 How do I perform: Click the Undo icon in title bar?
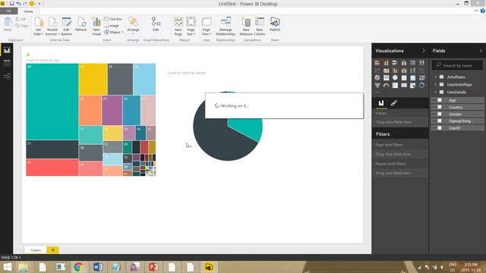18,4
